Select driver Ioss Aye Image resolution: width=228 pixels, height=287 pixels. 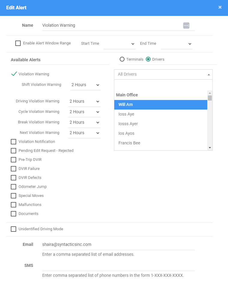tap(161, 114)
